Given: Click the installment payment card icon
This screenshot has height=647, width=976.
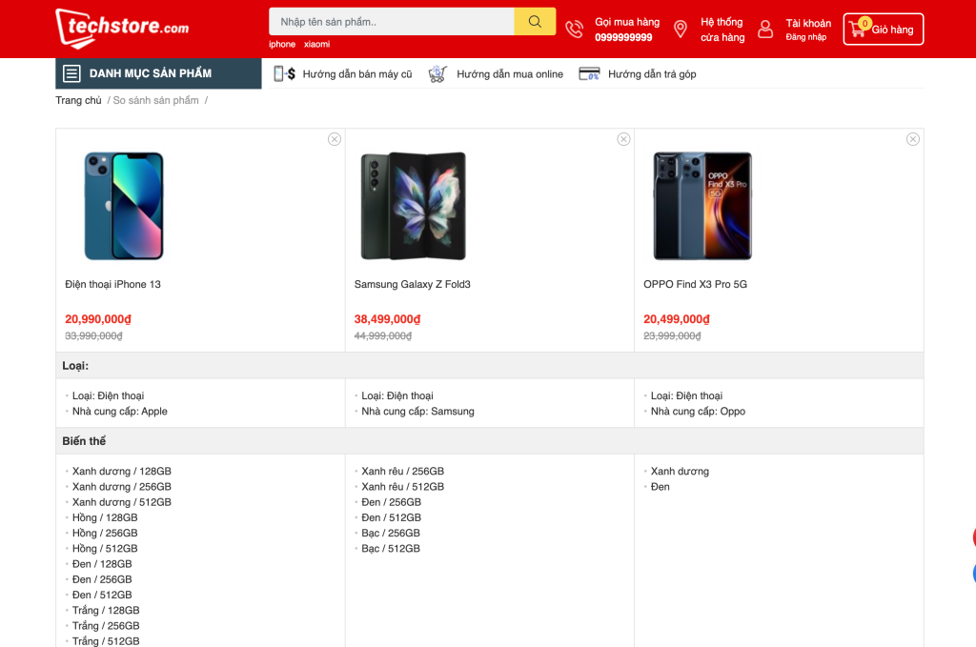Looking at the screenshot, I should [589, 73].
